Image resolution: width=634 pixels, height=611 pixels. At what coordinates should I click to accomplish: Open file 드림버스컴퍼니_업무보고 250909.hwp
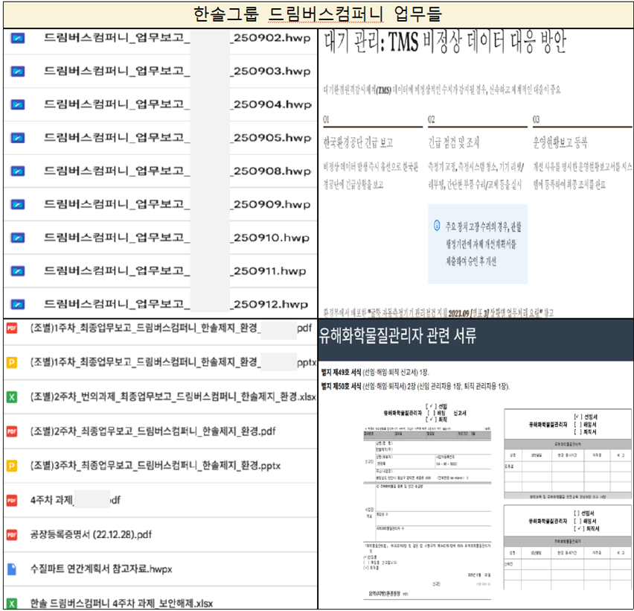coord(177,204)
